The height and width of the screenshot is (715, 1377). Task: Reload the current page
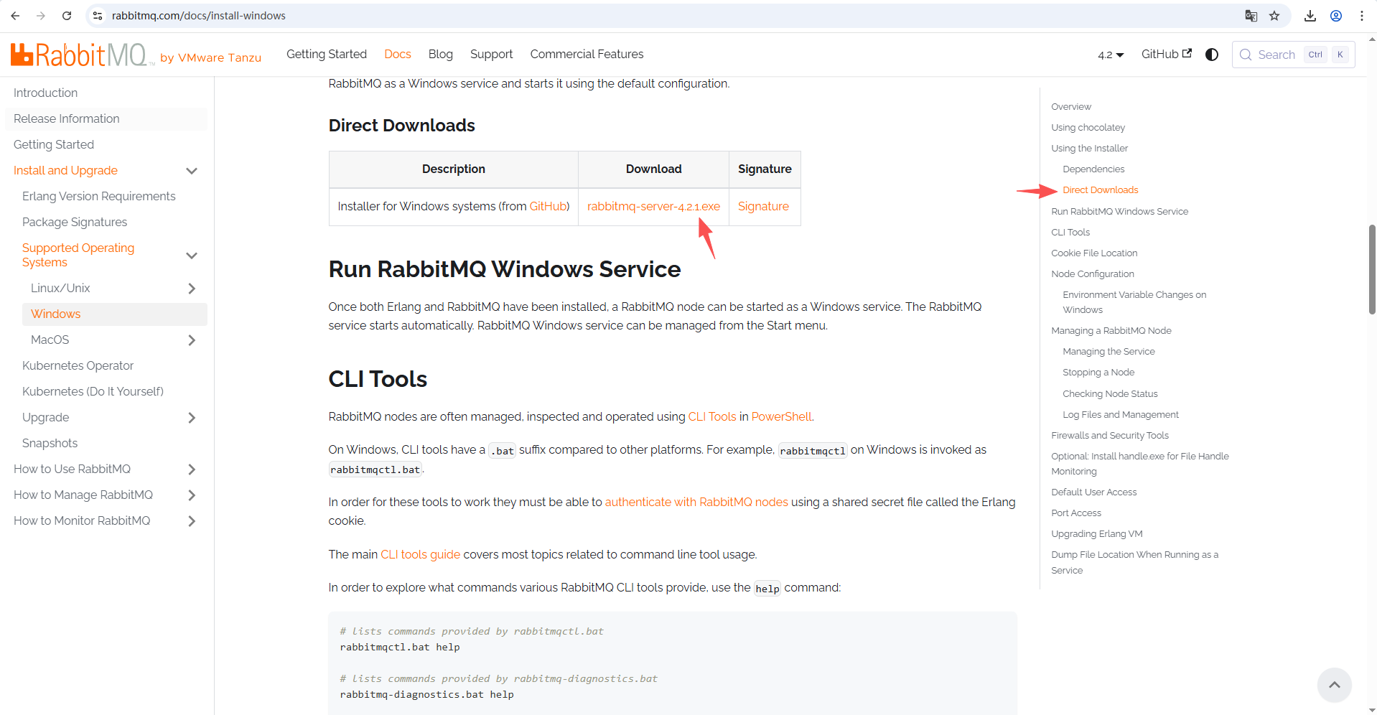(67, 16)
